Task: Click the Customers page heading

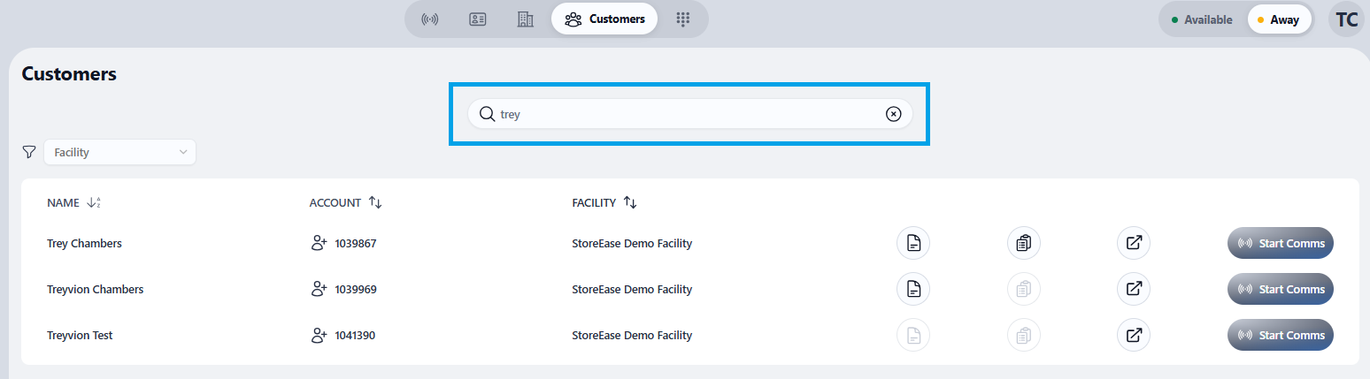Action: pos(69,74)
